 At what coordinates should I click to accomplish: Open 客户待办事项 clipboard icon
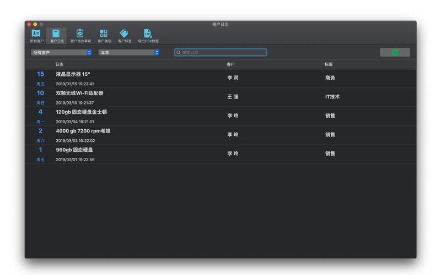[x=80, y=34]
